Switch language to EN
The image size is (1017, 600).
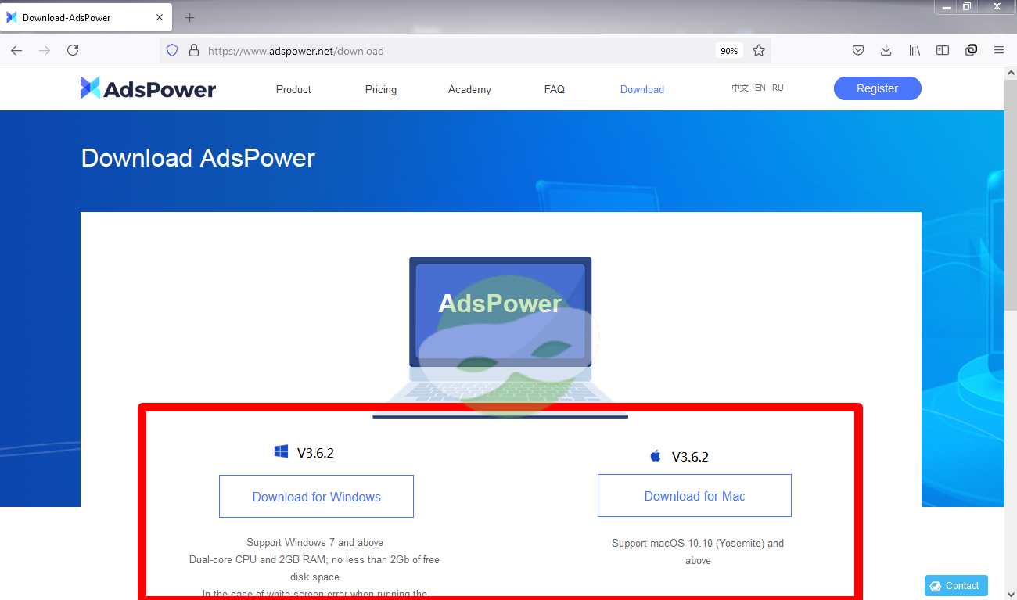(760, 88)
